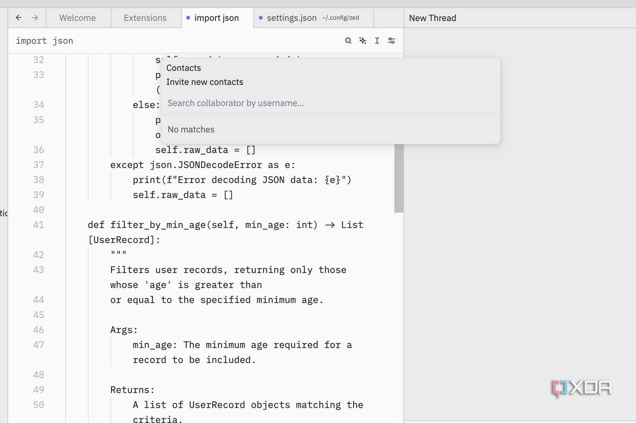Click the No matches entry
Screen dimensions: 636x423
pyautogui.click(x=191, y=129)
